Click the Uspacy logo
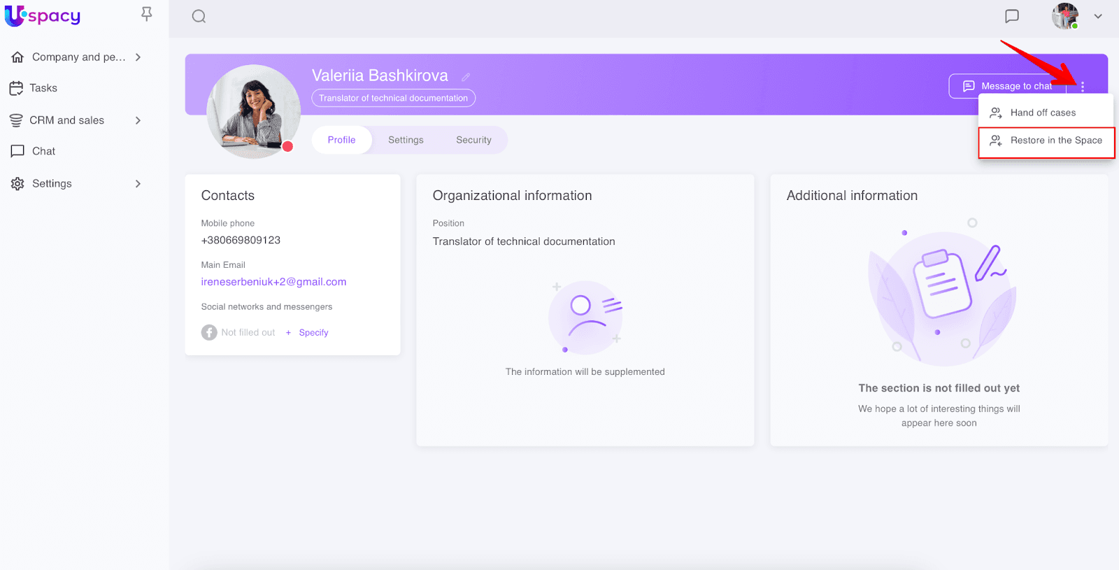Screen dimensions: 1119x570 click(x=43, y=15)
